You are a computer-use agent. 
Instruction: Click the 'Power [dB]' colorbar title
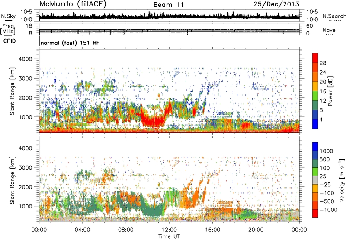point(330,91)
